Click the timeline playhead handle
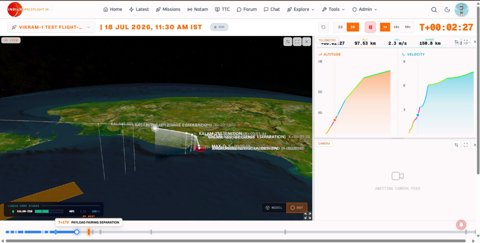The height and width of the screenshot is (243, 480). pyautogui.click(x=77, y=232)
